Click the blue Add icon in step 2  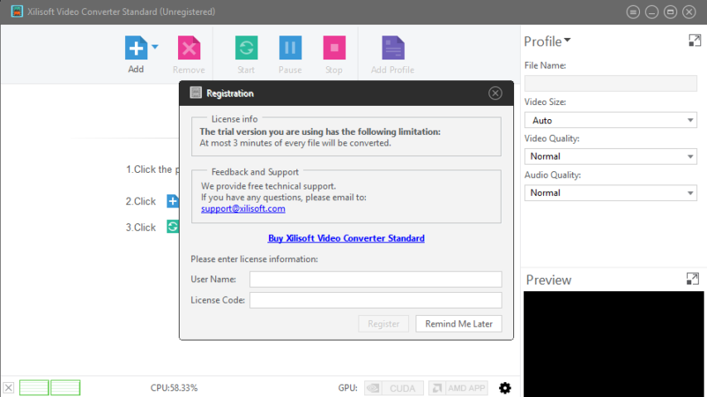(173, 201)
